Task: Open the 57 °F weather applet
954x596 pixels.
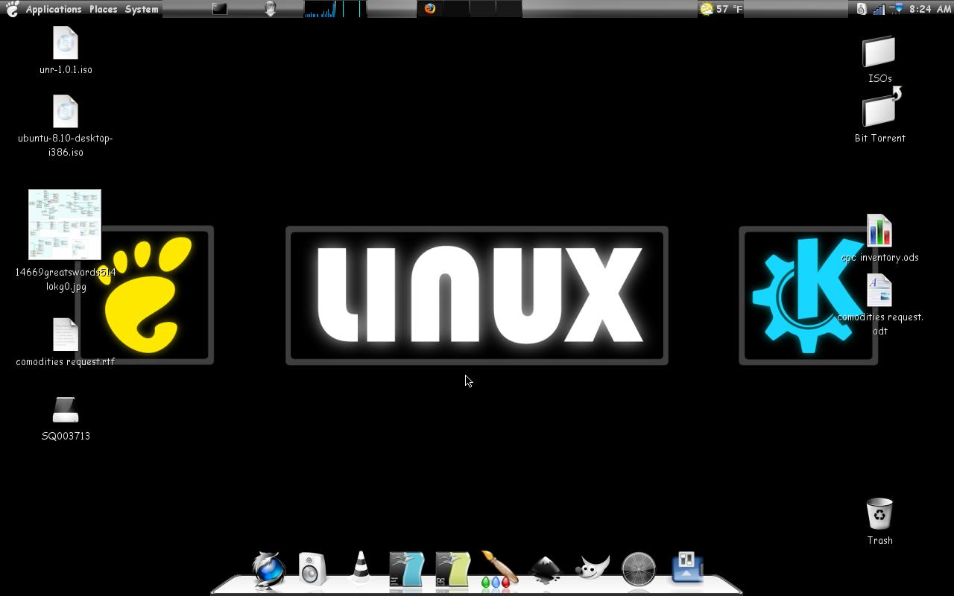Action: 721,9
